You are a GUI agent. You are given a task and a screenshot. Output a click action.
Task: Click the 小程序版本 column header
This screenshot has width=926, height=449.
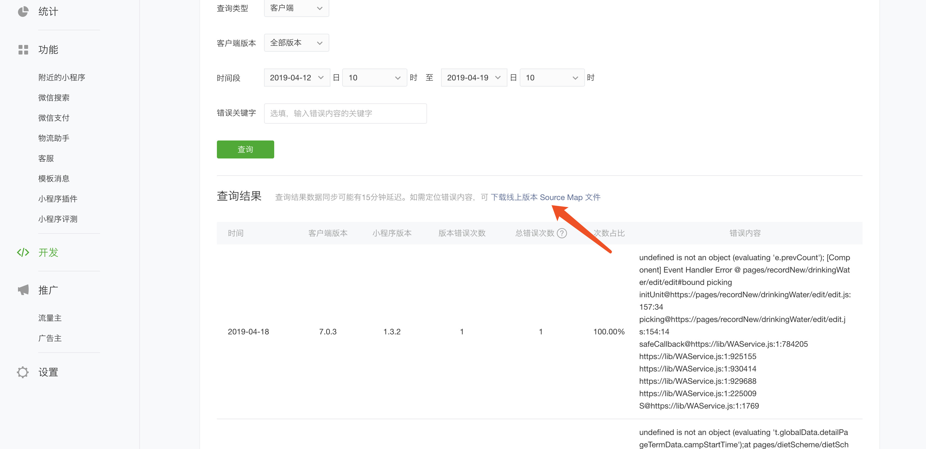tap(392, 233)
